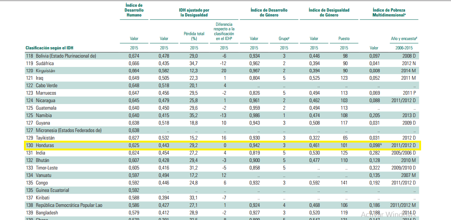Click the "Índice de Desarrollo de Género" header
451x220 pixels.
tap(269, 13)
